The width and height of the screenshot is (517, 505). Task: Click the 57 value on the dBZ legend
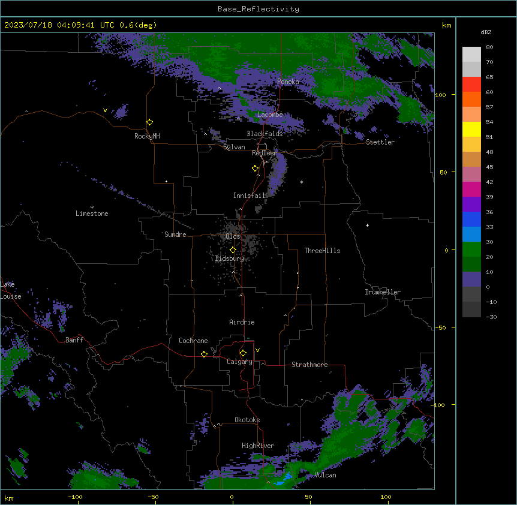(489, 107)
